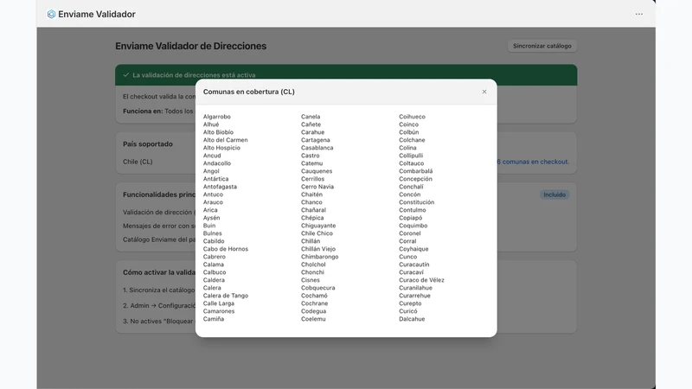Screen dimensions: 692x389
Task: Select Alhué in the comunas list
Action: click(x=211, y=124)
